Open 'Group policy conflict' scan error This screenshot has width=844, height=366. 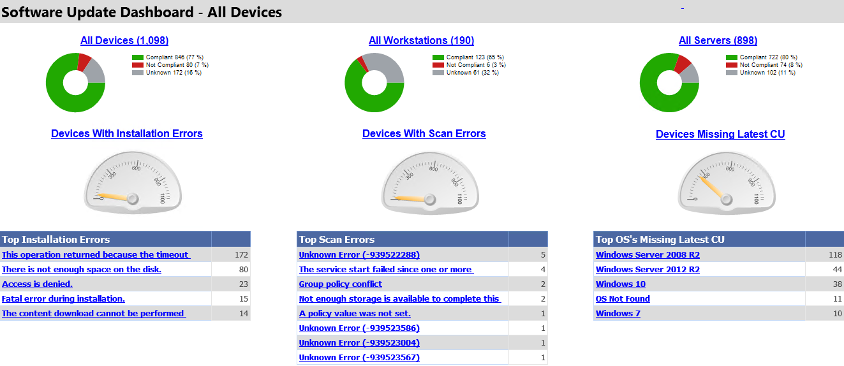click(x=341, y=284)
